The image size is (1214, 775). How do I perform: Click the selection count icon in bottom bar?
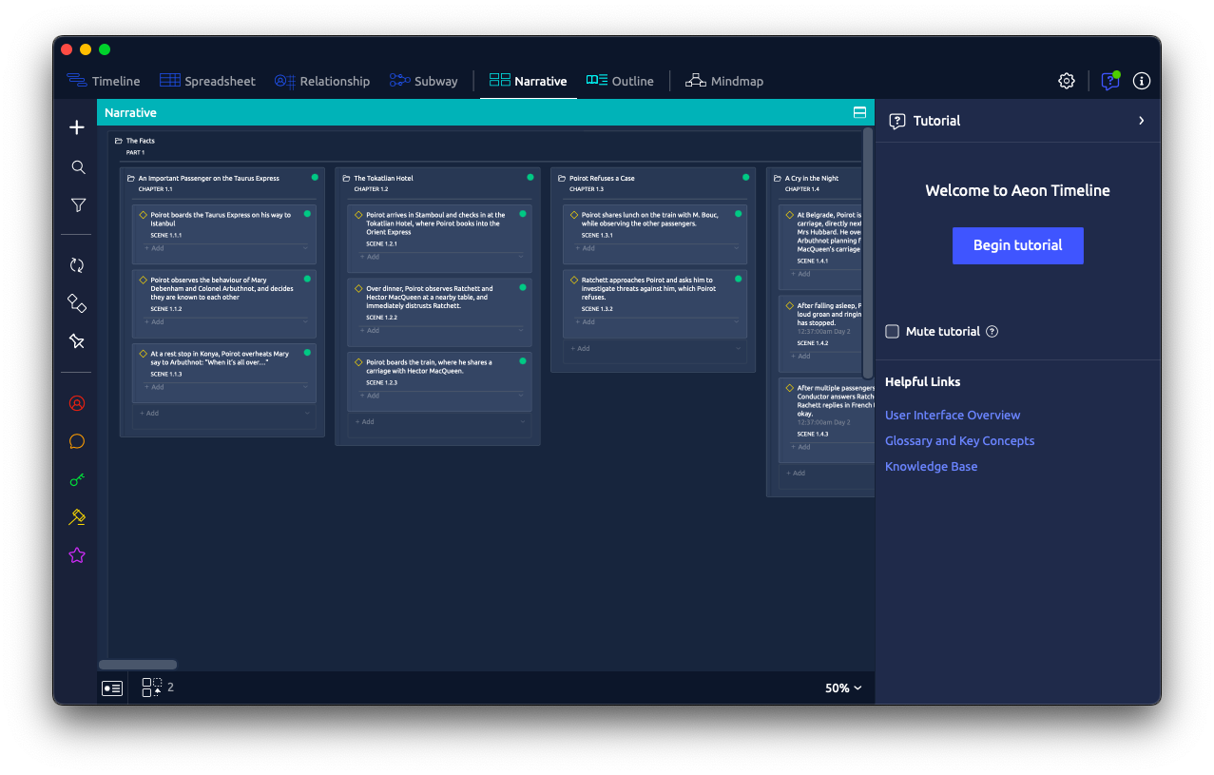tap(152, 688)
